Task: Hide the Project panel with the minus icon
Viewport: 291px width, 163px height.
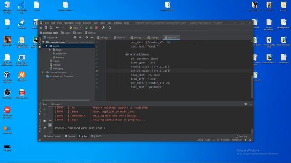Action: (x=92, y=38)
